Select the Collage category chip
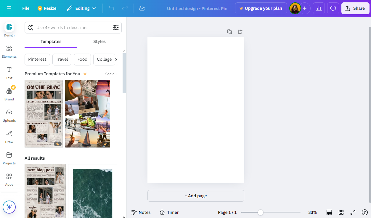371x218 pixels. point(104,59)
